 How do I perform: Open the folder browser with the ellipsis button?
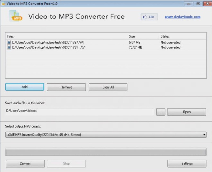pos(160,112)
